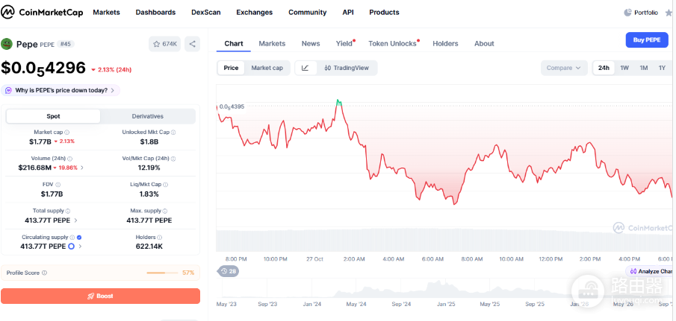The image size is (676, 321).
Task: Expand Why is PEPE's price down today
Action: coord(61,90)
